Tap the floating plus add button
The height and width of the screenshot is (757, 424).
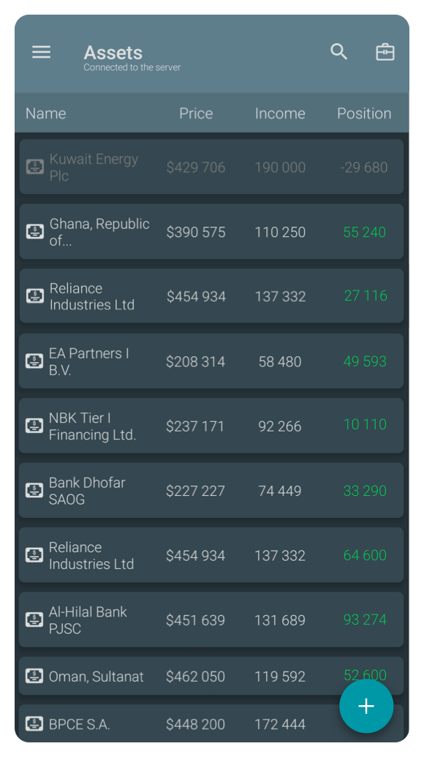(366, 706)
